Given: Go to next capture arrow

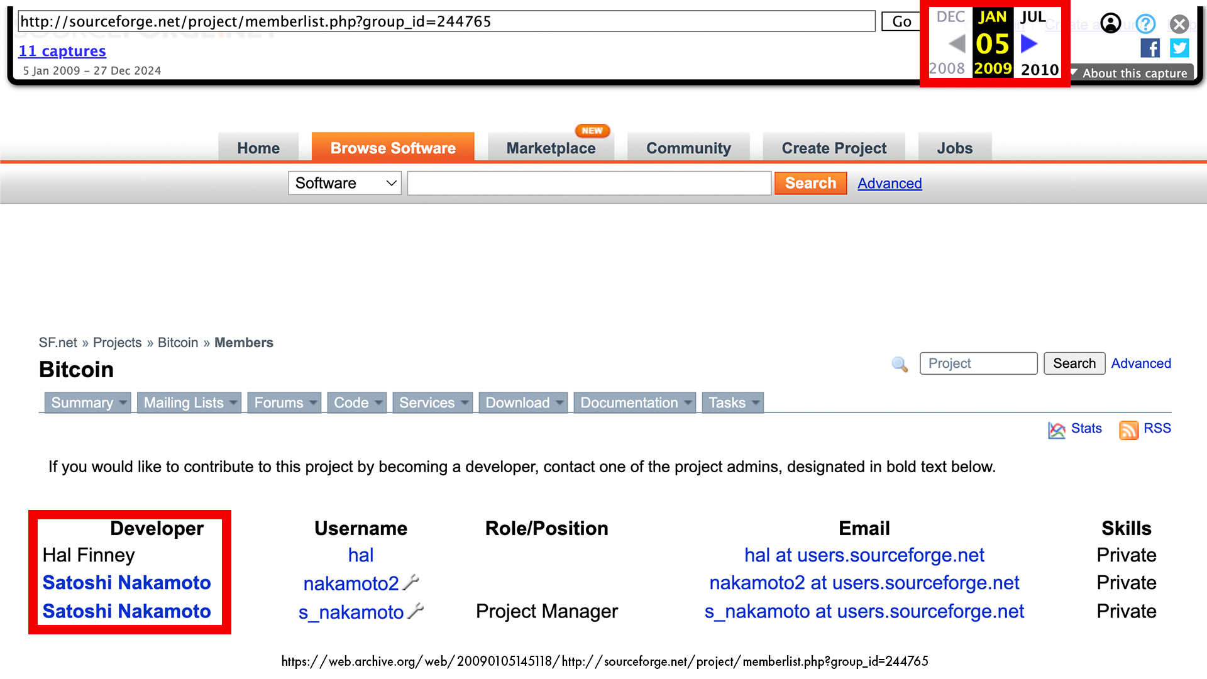Looking at the screenshot, I should click(x=1029, y=44).
